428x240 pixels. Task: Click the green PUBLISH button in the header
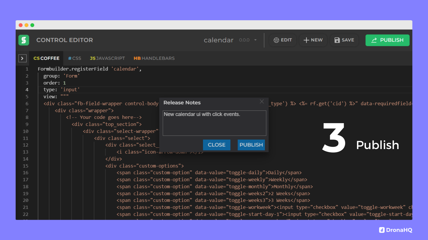pyautogui.click(x=387, y=40)
